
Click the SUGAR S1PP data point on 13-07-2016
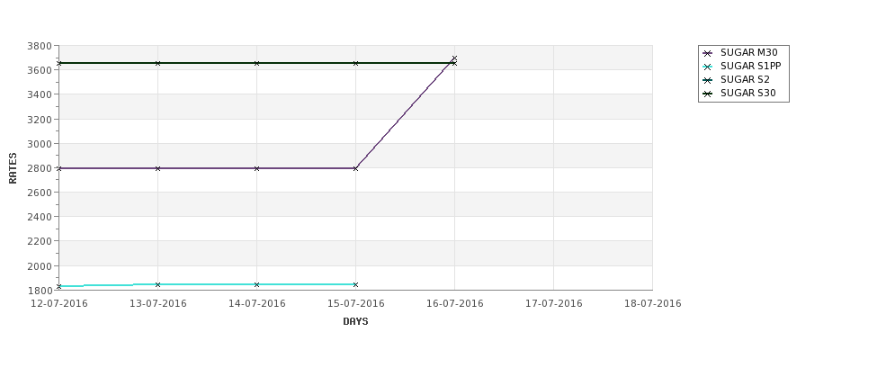157,284
